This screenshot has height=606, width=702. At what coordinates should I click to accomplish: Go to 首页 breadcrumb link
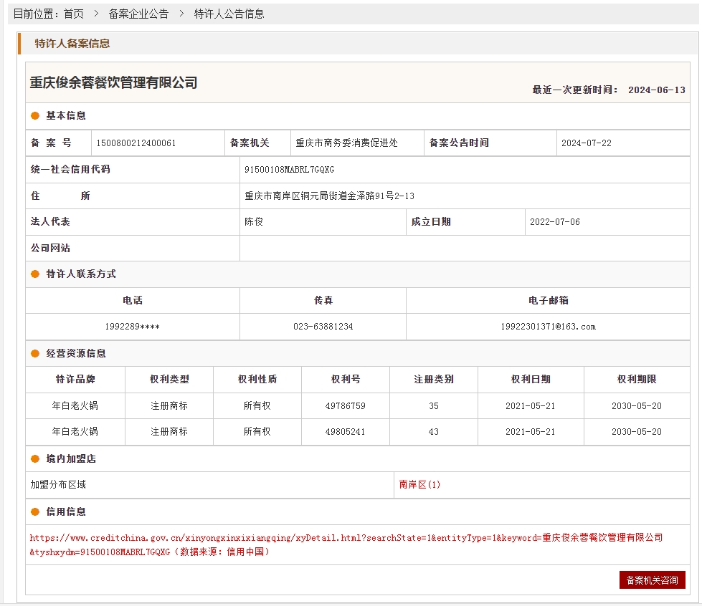click(73, 14)
